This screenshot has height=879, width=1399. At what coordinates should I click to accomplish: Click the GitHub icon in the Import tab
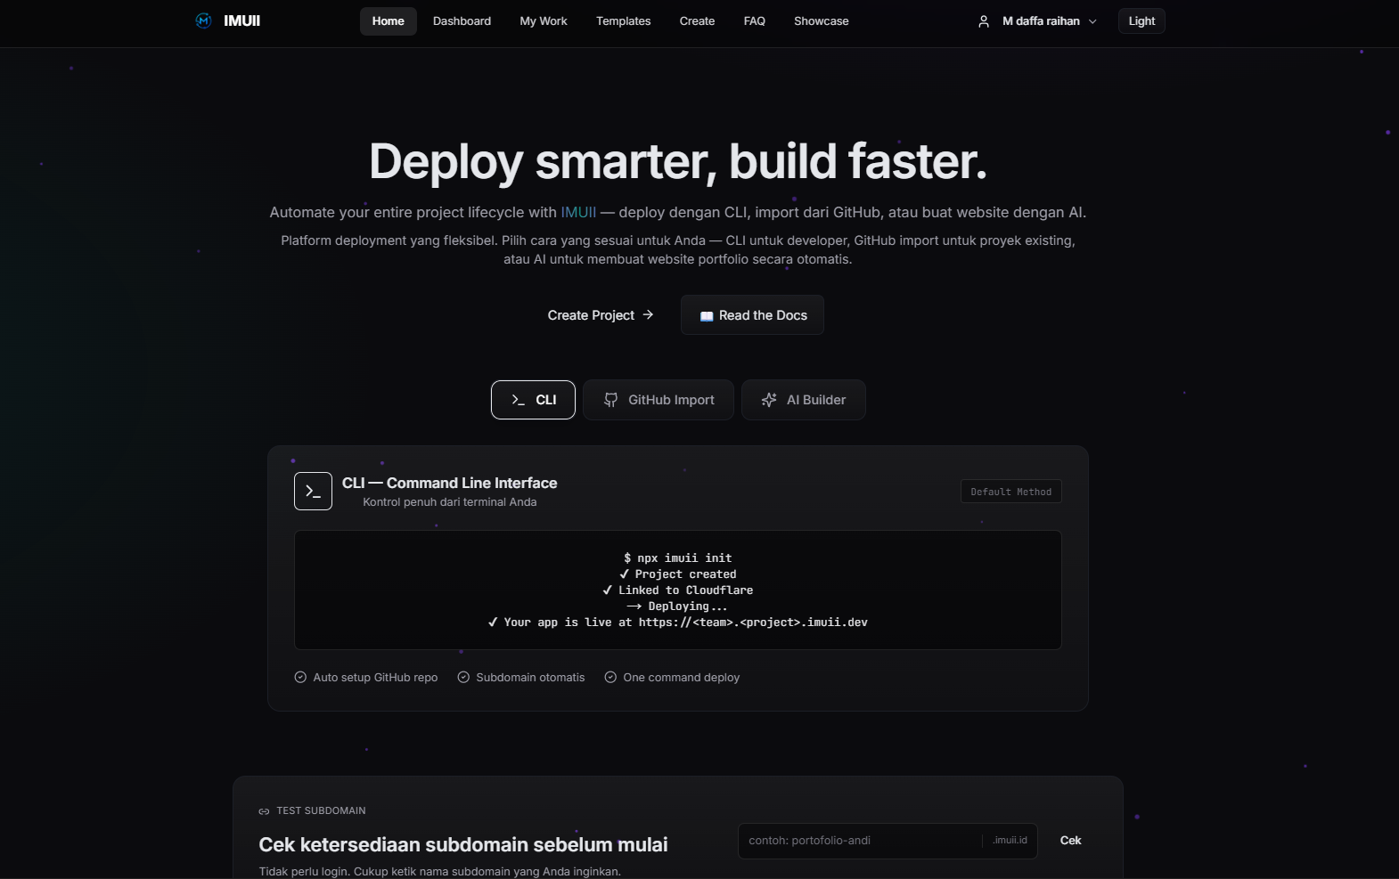click(x=610, y=400)
